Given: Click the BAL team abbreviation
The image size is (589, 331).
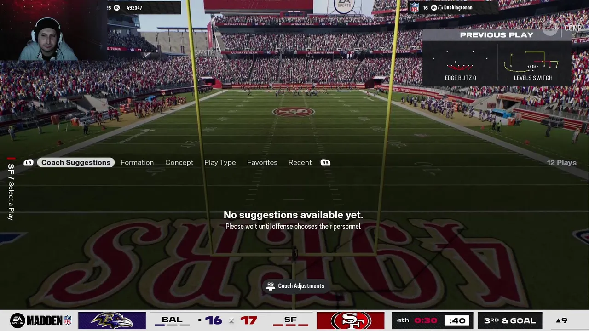Looking at the screenshot, I should (x=172, y=320).
